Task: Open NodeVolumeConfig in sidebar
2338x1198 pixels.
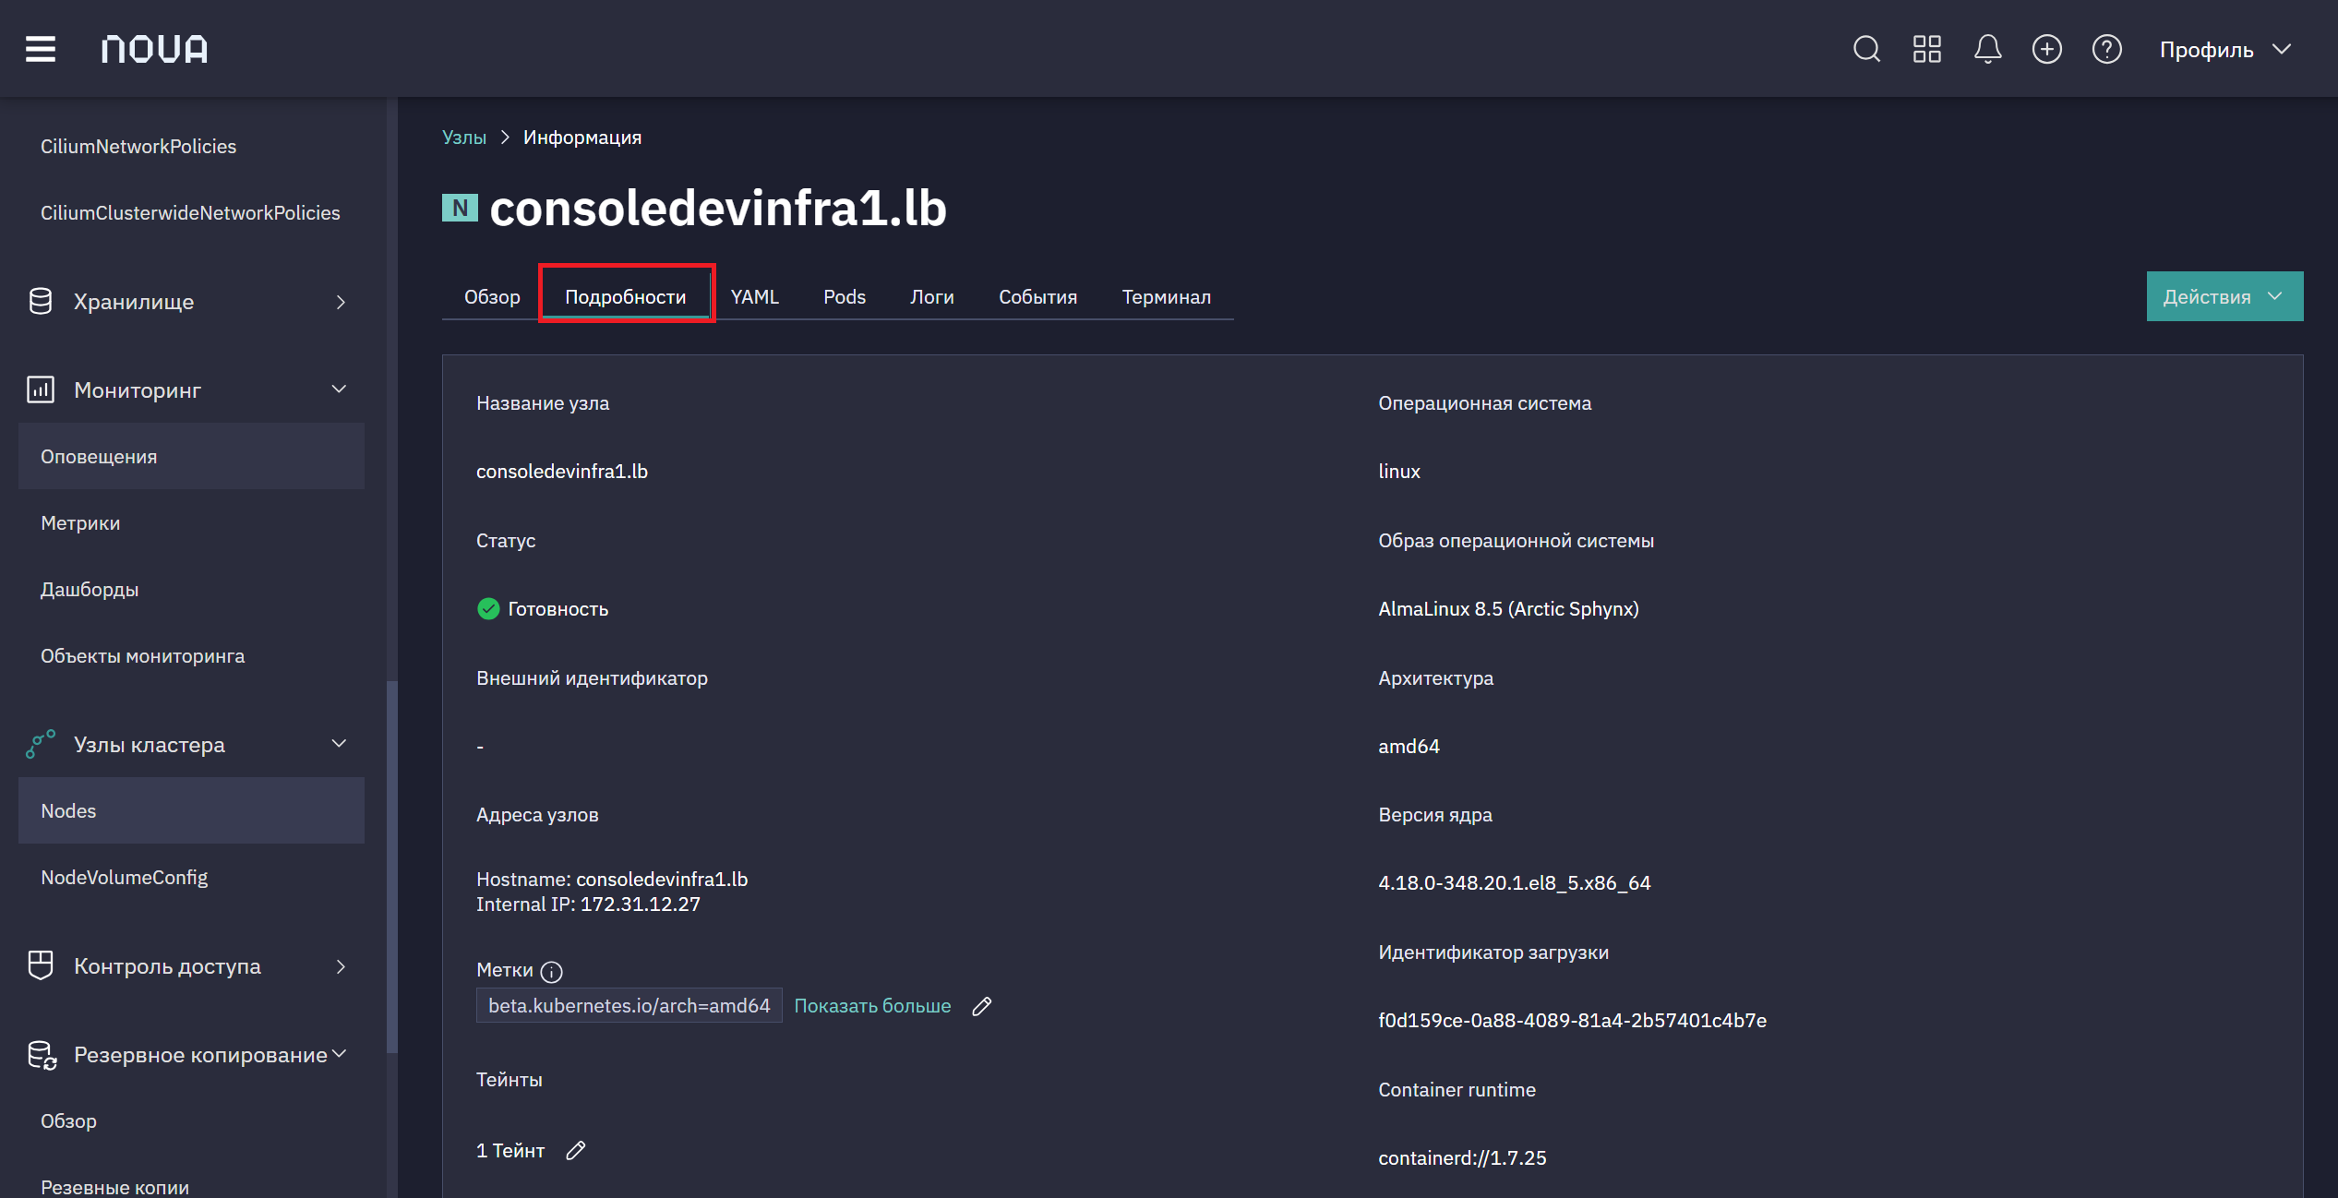Action: click(x=191, y=877)
